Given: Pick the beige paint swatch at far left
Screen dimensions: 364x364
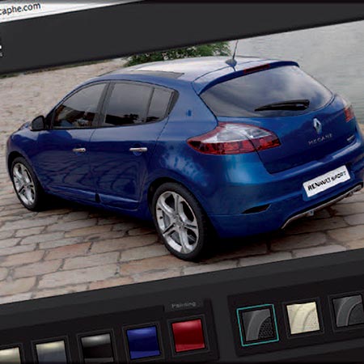Looking at the screenshot, I should tap(11, 355).
